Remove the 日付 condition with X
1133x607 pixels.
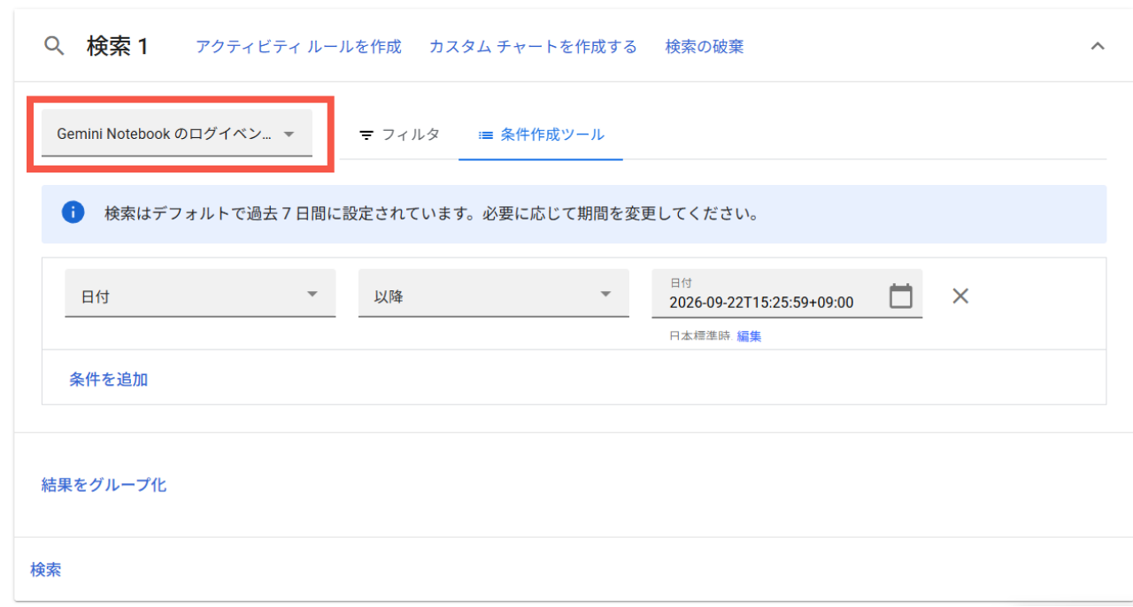click(x=960, y=296)
